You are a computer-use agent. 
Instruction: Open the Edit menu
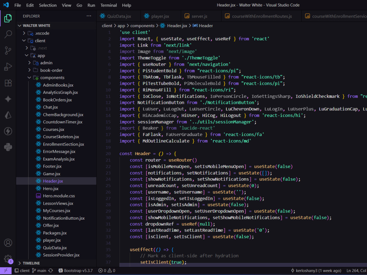30,5
